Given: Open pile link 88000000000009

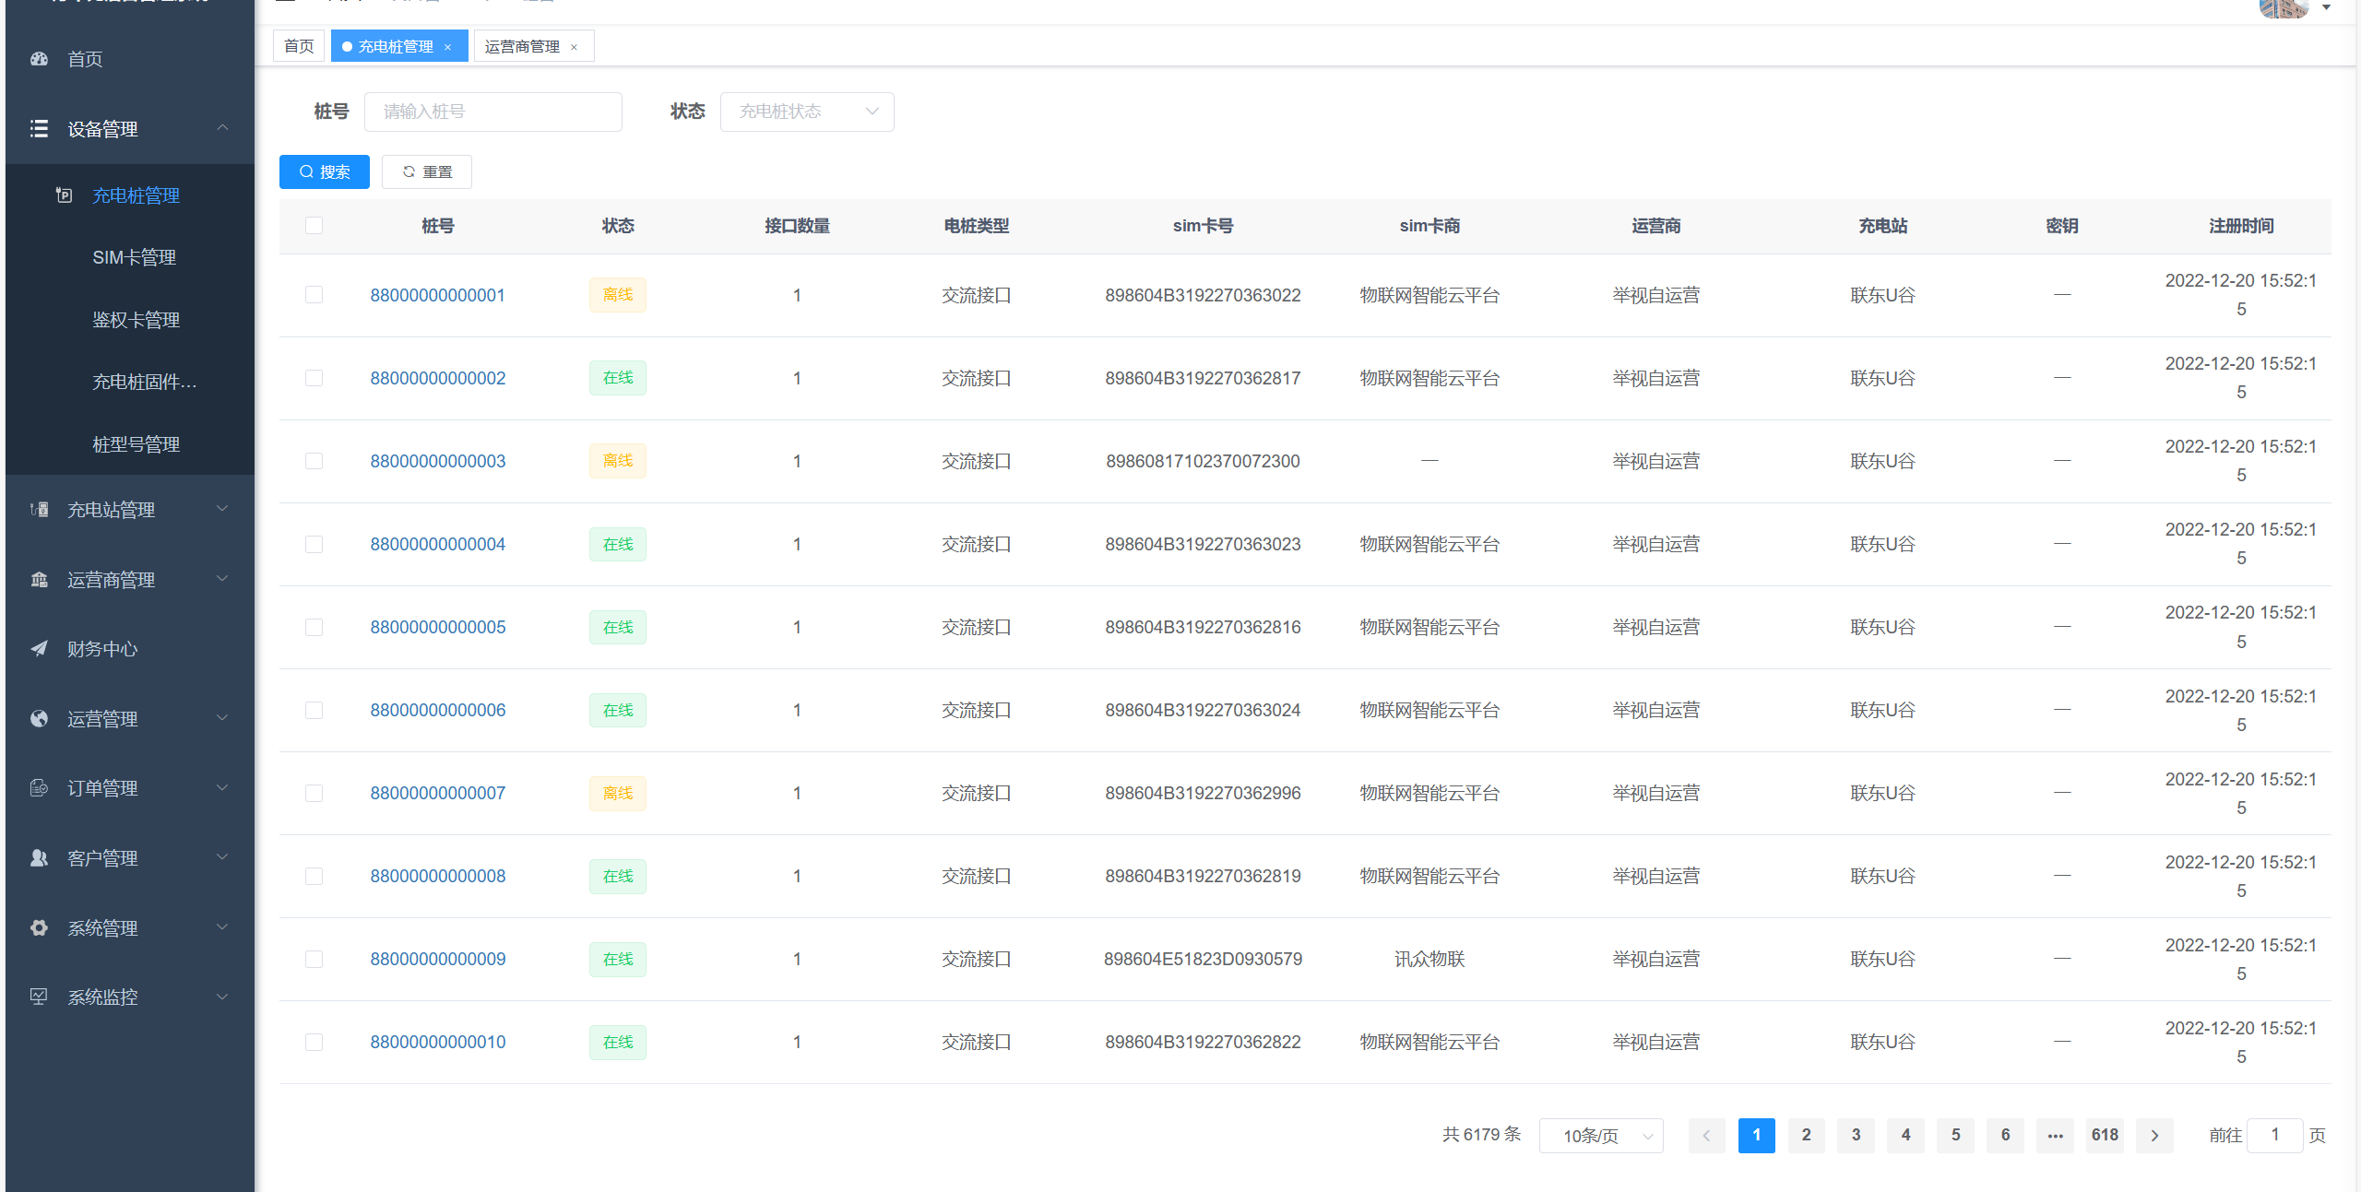Looking at the screenshot, I should click(438, 959).
